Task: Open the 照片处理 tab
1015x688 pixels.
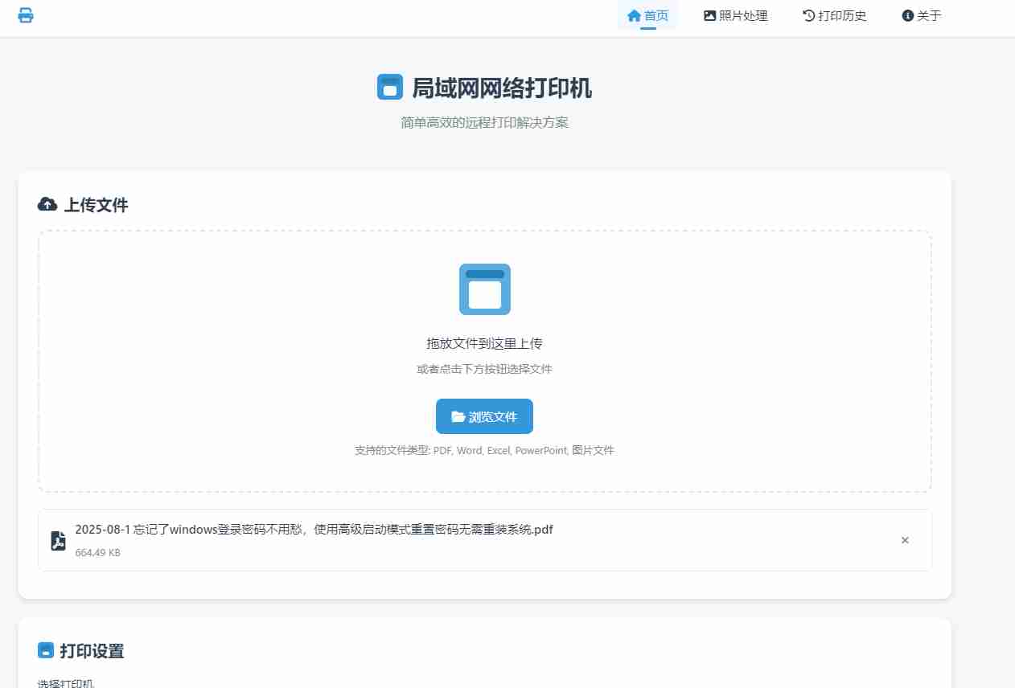Action: [736, 14]
